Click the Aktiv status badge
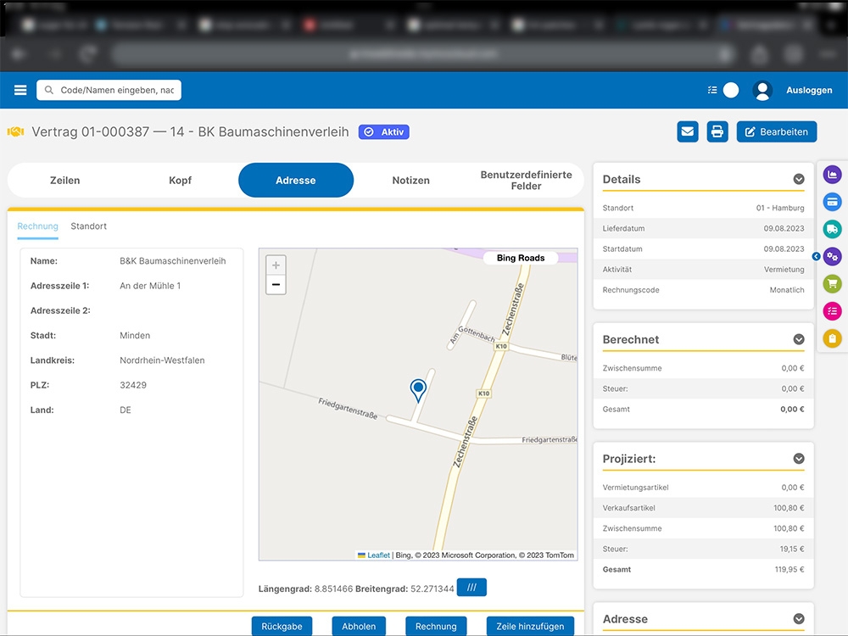The image size is (848, 636). click(x=384, y=132)
